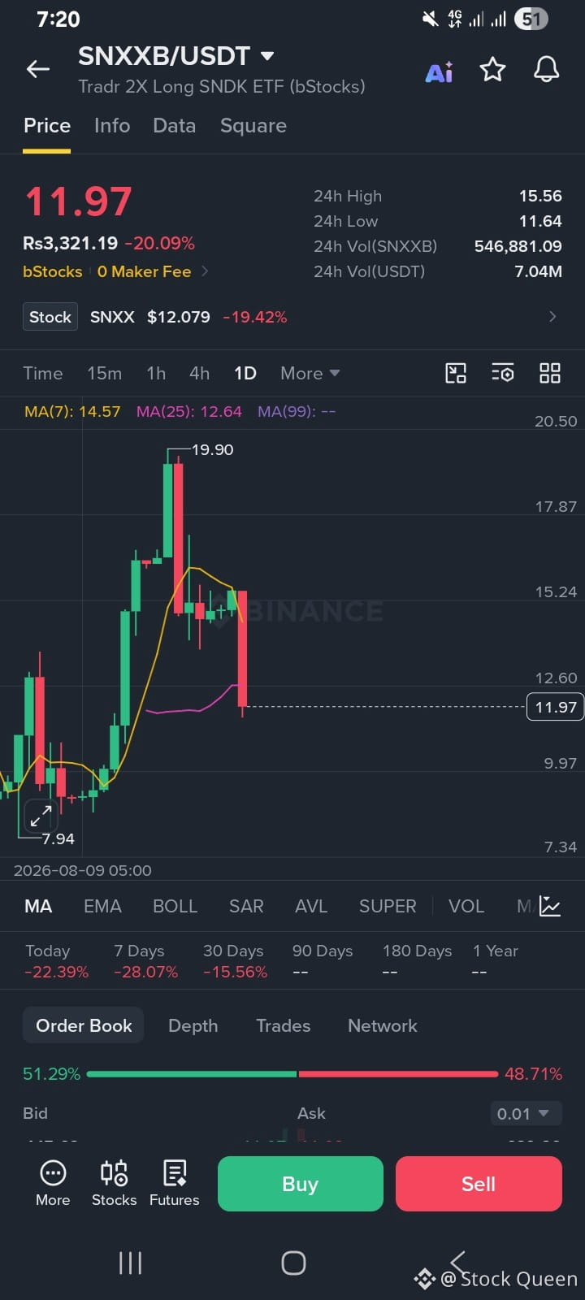Toggle the AVL indicator
The image size is (585, 1300).
click(311, 906)
